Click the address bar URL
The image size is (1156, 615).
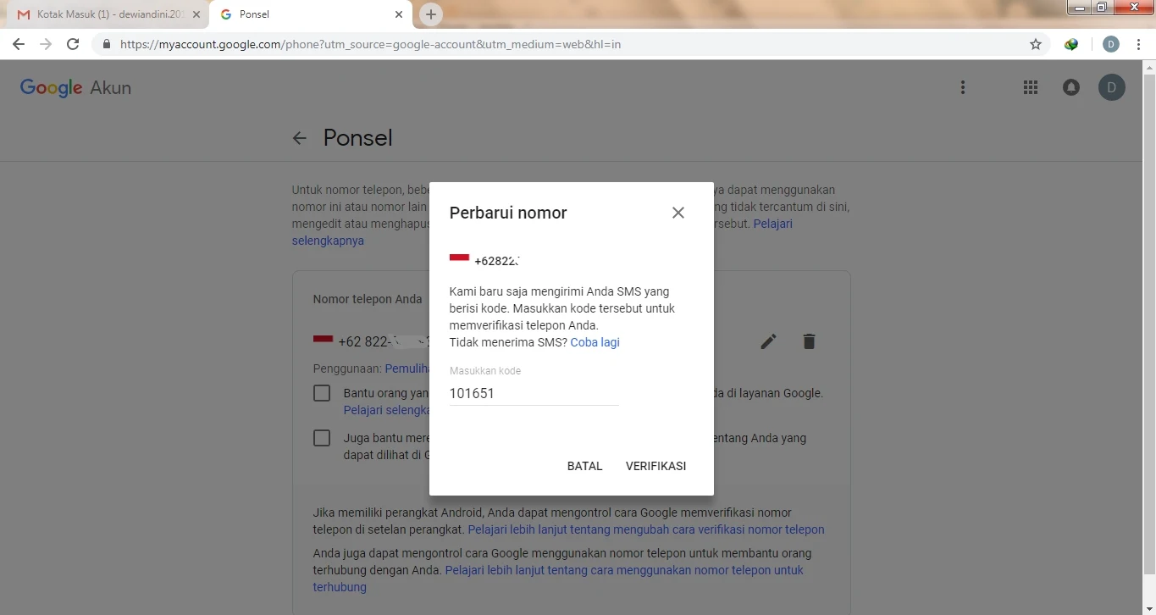(371, 44)
